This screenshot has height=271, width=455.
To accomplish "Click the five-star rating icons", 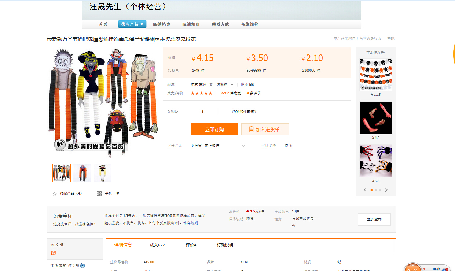I will 201,93.
